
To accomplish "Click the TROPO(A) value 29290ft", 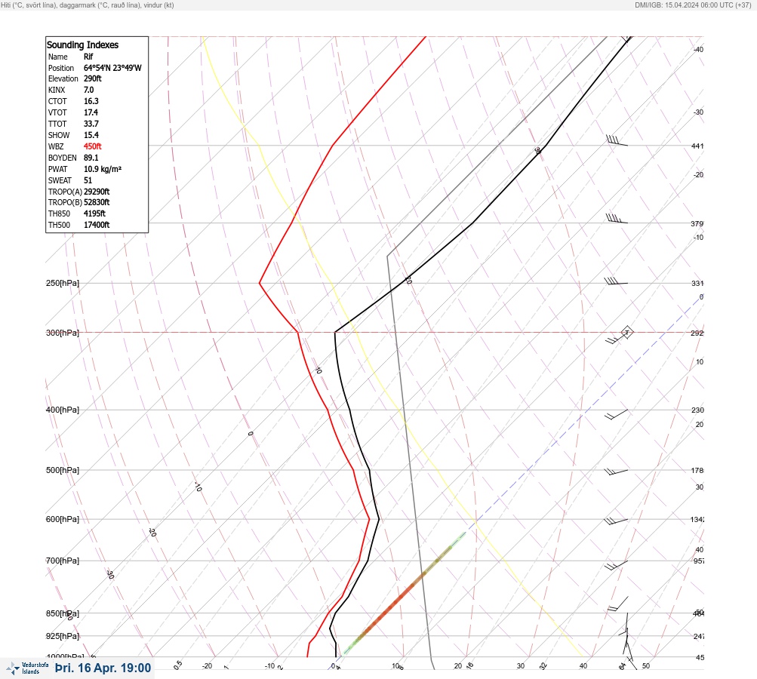I will (x=97, y=192).
